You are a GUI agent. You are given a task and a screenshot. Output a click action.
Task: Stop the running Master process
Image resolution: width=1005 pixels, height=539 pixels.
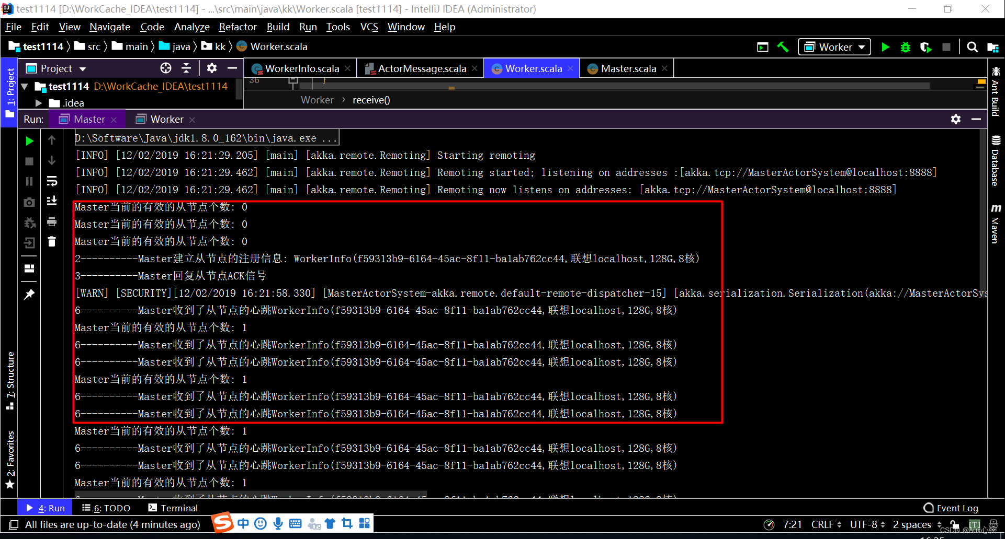pyautogui.click(x=29, y=162)
